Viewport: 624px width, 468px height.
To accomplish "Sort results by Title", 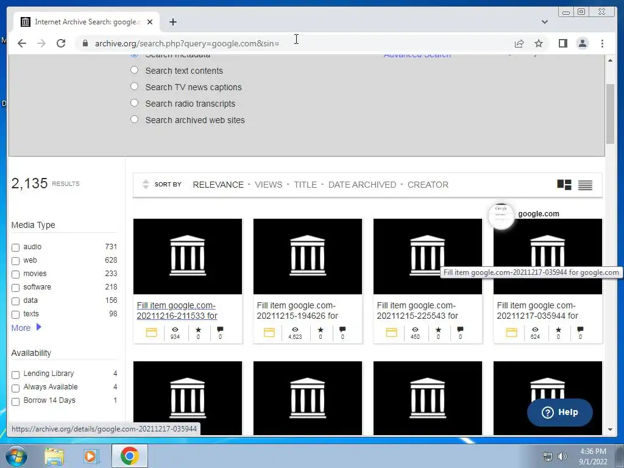I will (305, 185).
